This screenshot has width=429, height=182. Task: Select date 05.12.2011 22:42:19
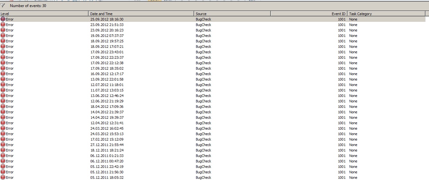click(107, 167)
